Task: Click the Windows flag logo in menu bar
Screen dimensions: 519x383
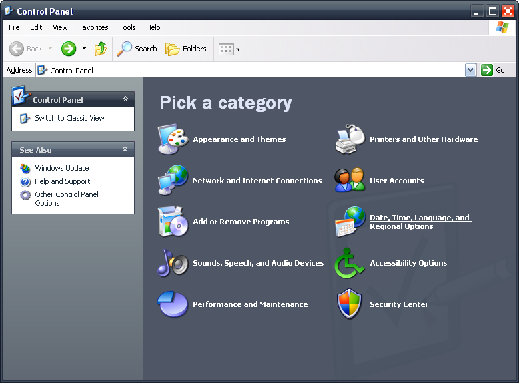Action: tap(502, 27)
